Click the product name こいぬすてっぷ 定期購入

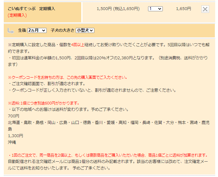pos(31,8)
